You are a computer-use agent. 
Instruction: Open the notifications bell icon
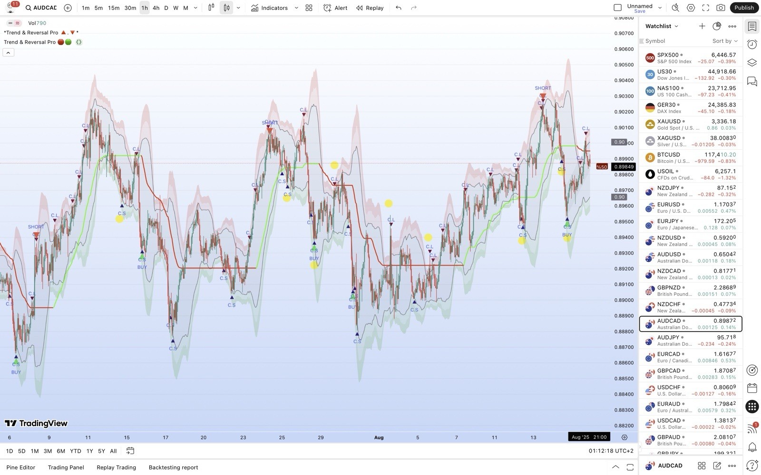click(752, 447)
